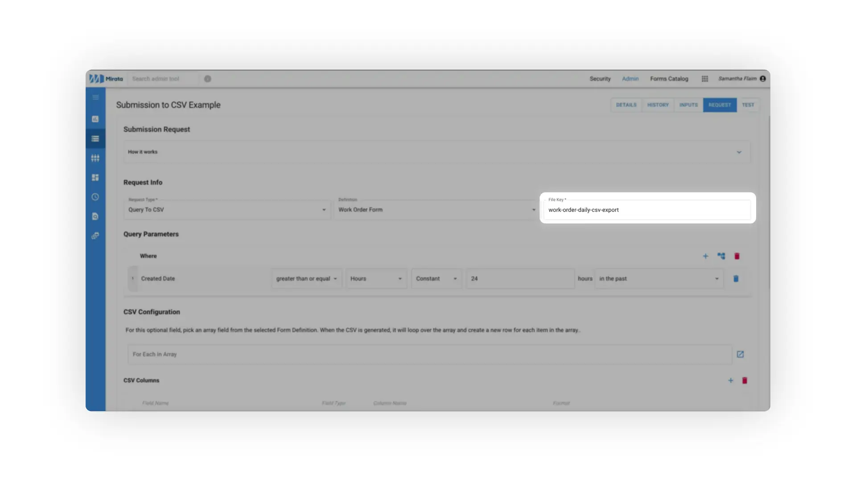The image size is (856, 481).
Task: Open the clock history icon in the sidebar
Action: [95, 196]
